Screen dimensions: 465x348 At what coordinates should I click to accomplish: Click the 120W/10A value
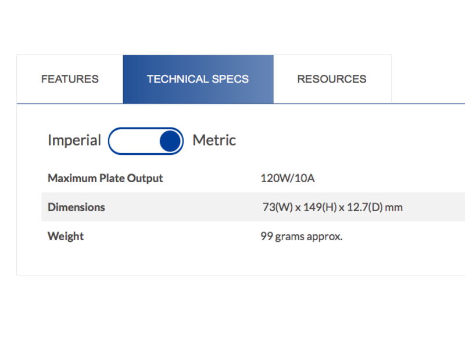point(287,178)
